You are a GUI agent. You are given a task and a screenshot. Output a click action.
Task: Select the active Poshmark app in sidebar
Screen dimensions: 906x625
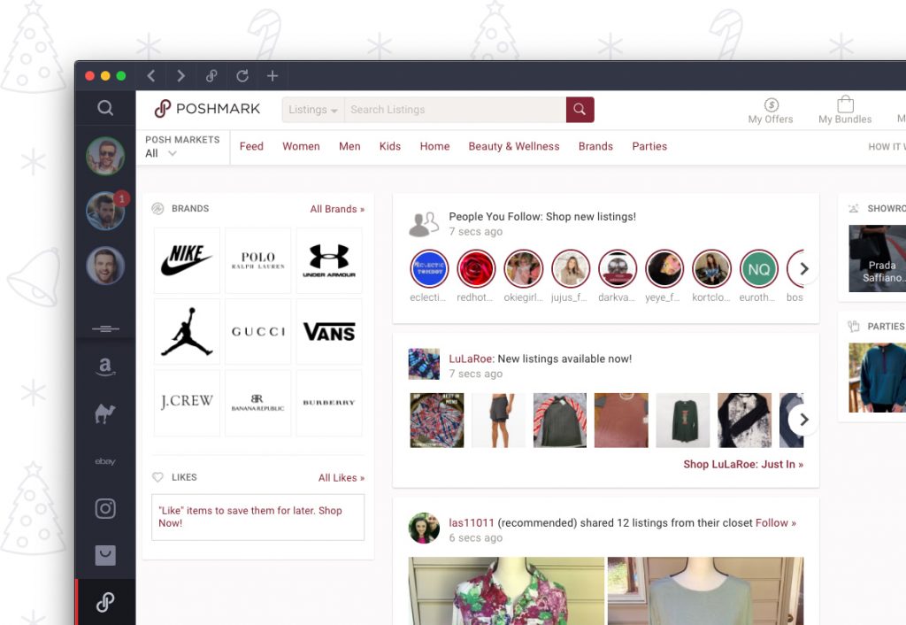tap(105, 602)
